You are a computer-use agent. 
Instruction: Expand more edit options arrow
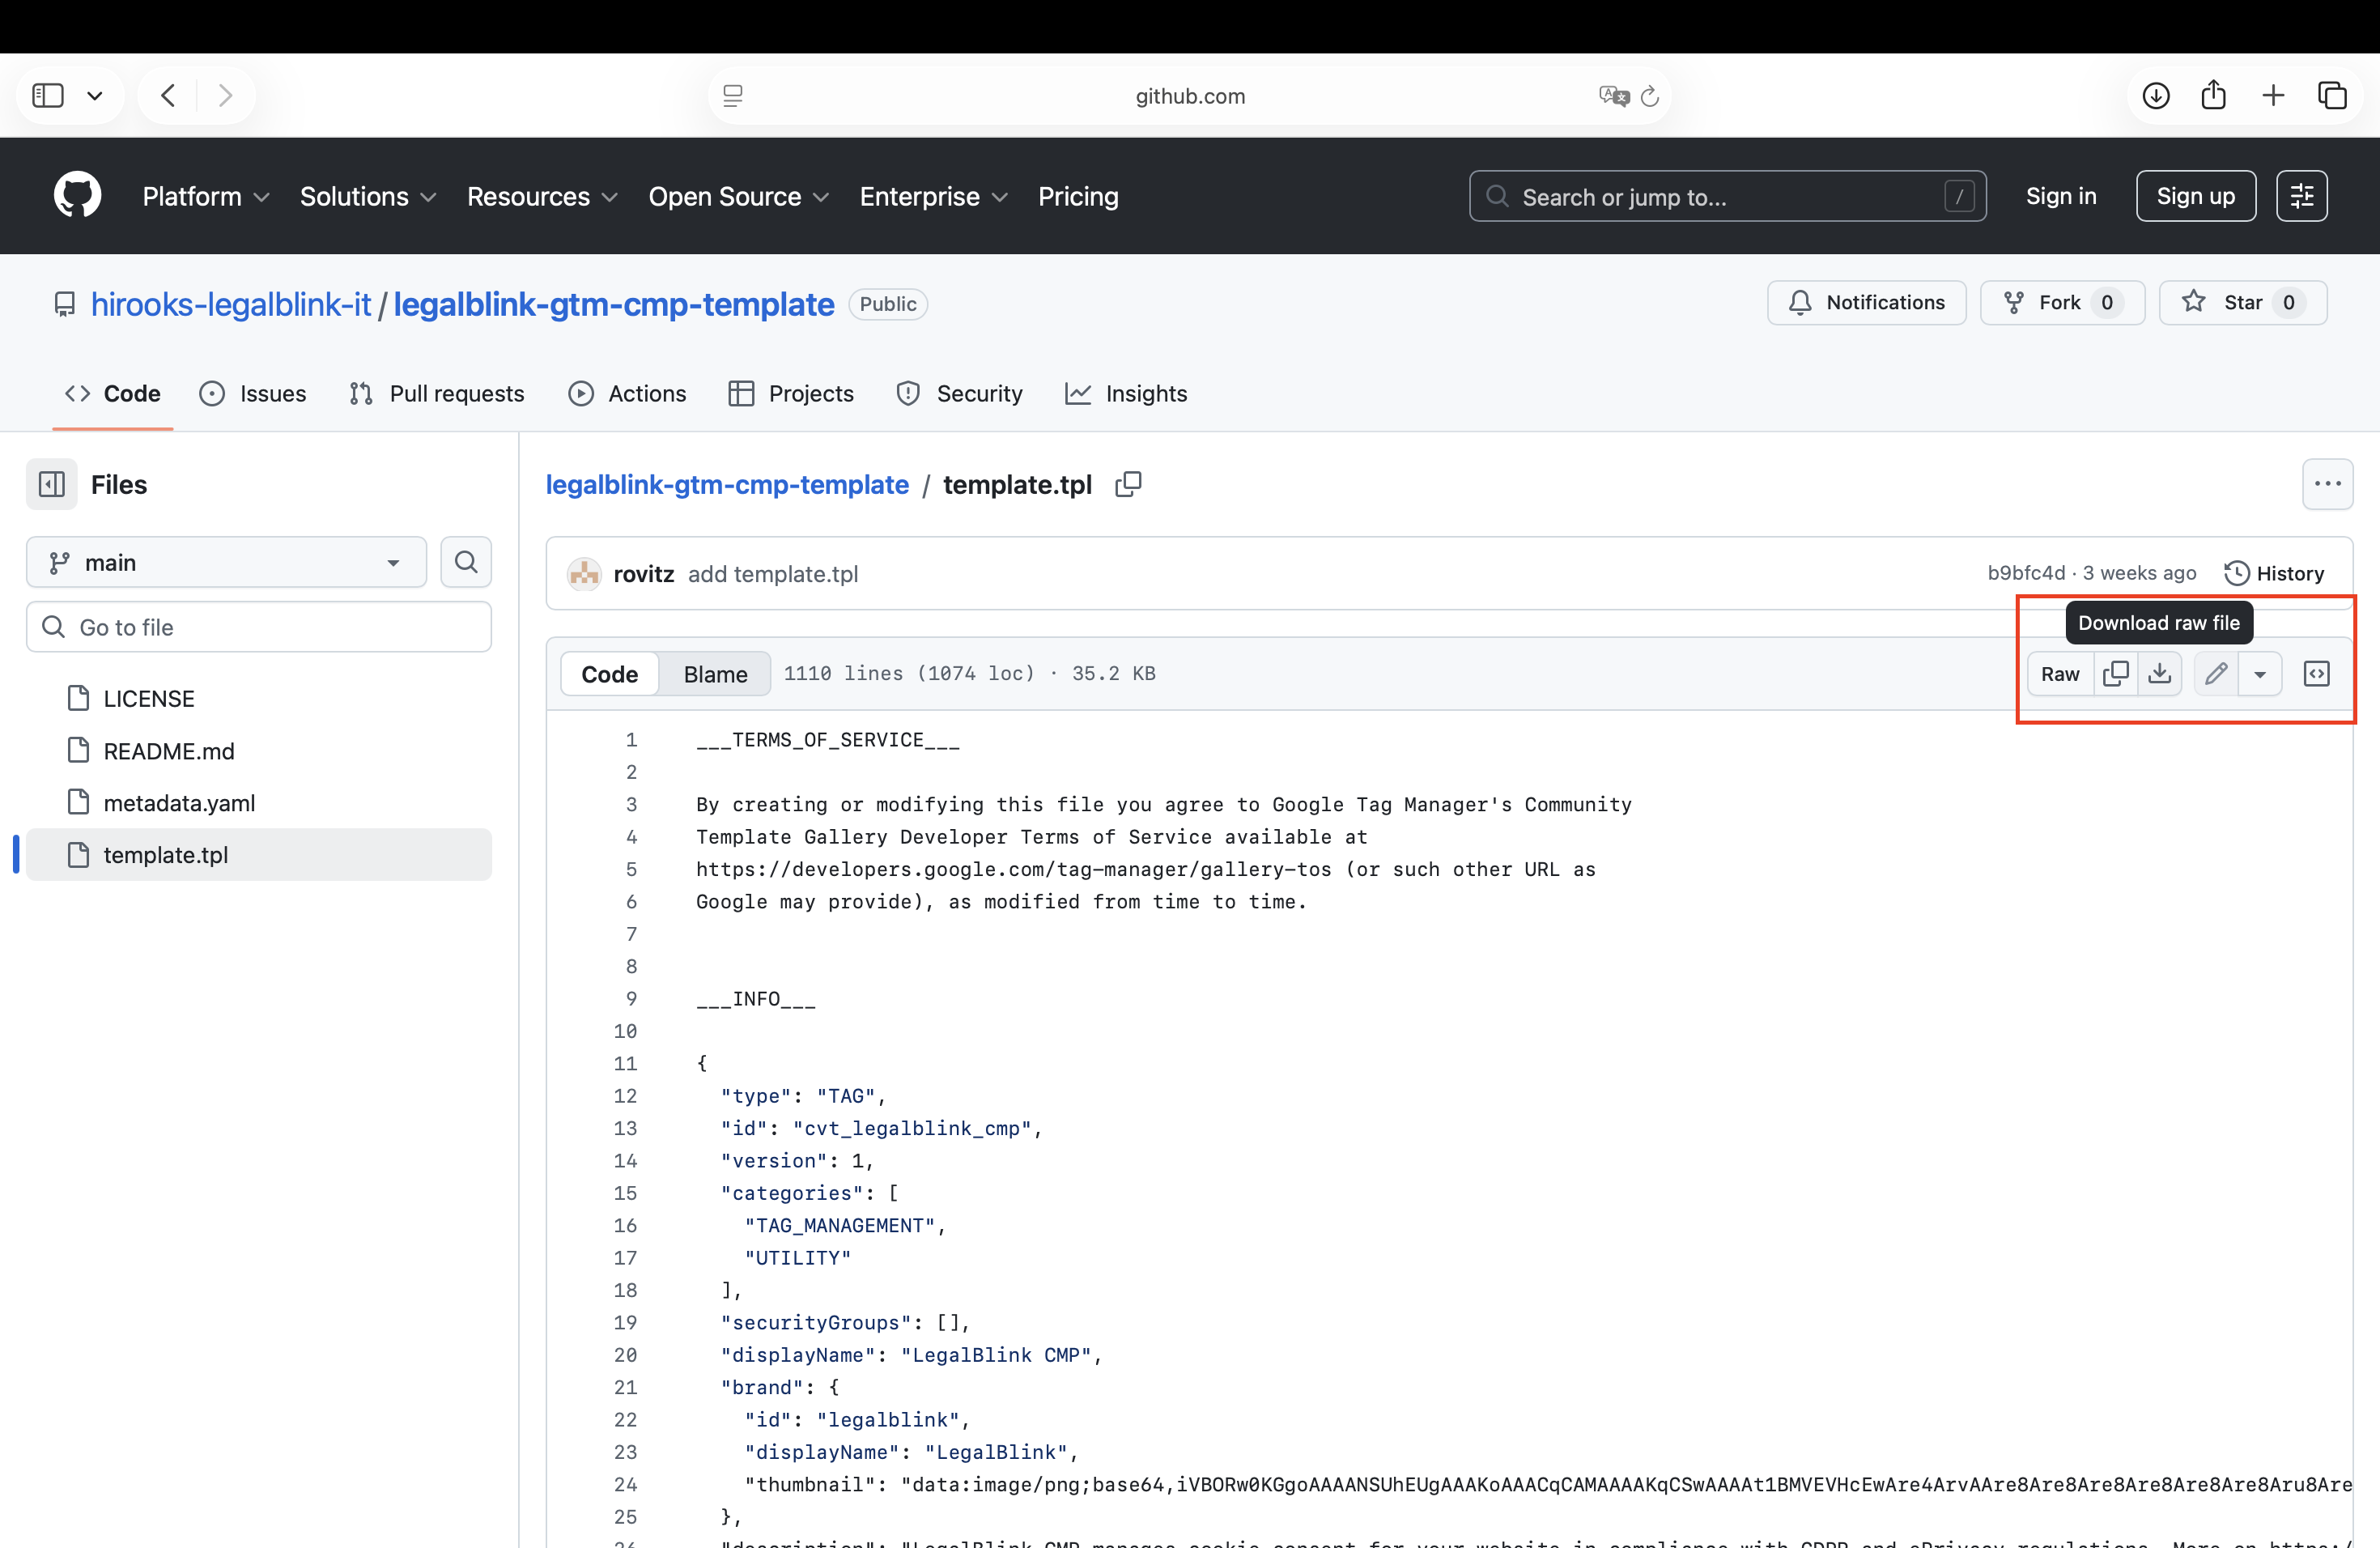[2259, 674]
